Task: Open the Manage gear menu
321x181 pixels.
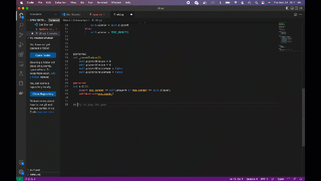Action: coord(21,172)
